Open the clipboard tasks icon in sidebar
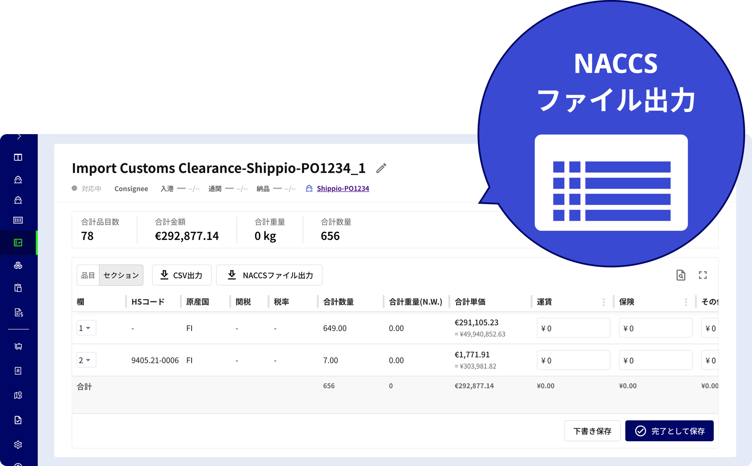 (x=18, y=287)
